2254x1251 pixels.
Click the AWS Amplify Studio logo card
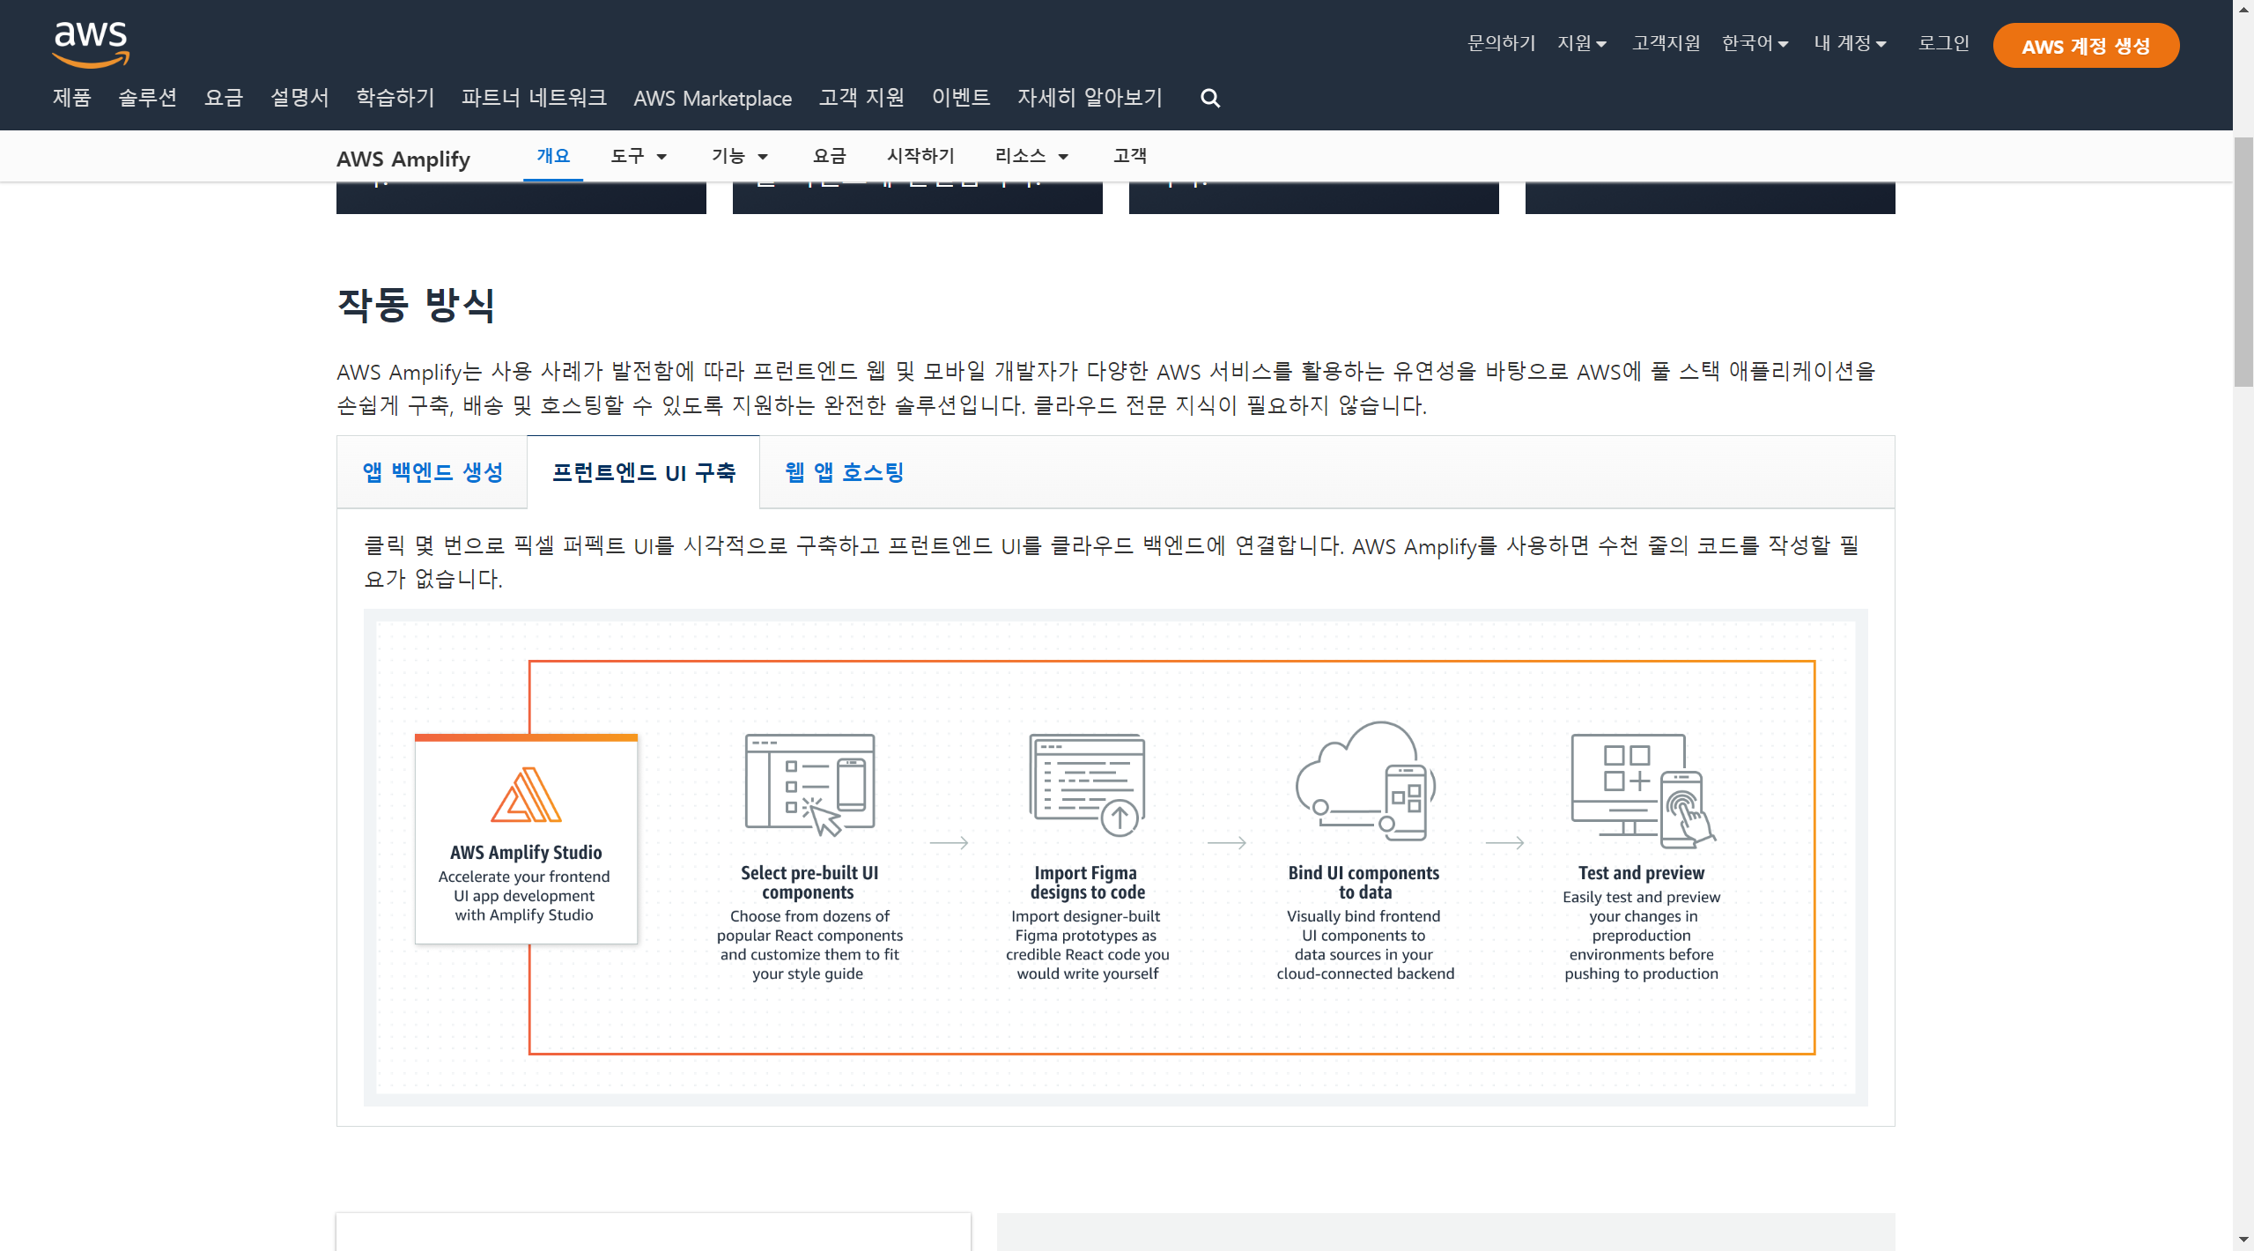pyautogui.click(x=526, y=838)
